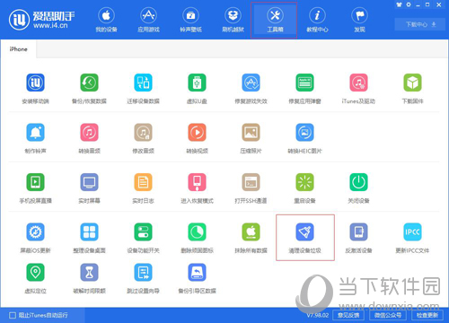Open the 下载固件 download firmware tool
This screenshot has width=449, height=323.
point(412,89)
